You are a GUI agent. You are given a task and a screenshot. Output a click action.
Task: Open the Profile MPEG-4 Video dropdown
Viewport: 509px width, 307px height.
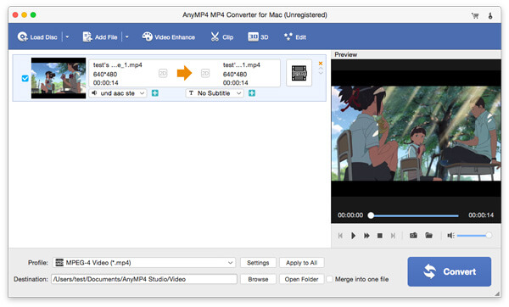144,263
